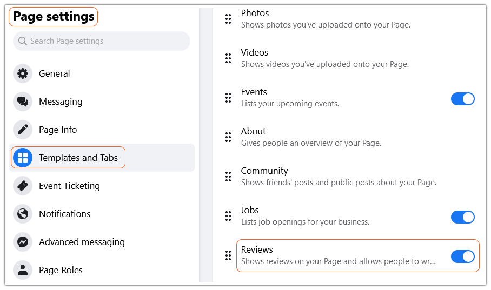Click the drag handle beside Videos
Screen dimensions: 491x290
click(x=228, y=58)
